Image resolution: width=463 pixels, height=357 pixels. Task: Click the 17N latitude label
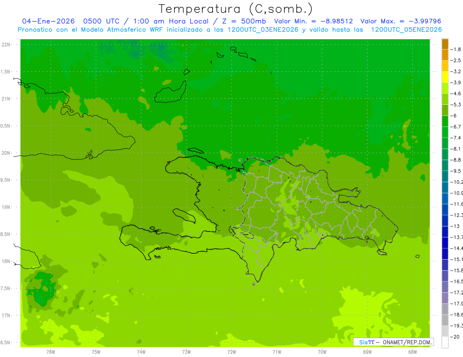pos(6,315)
